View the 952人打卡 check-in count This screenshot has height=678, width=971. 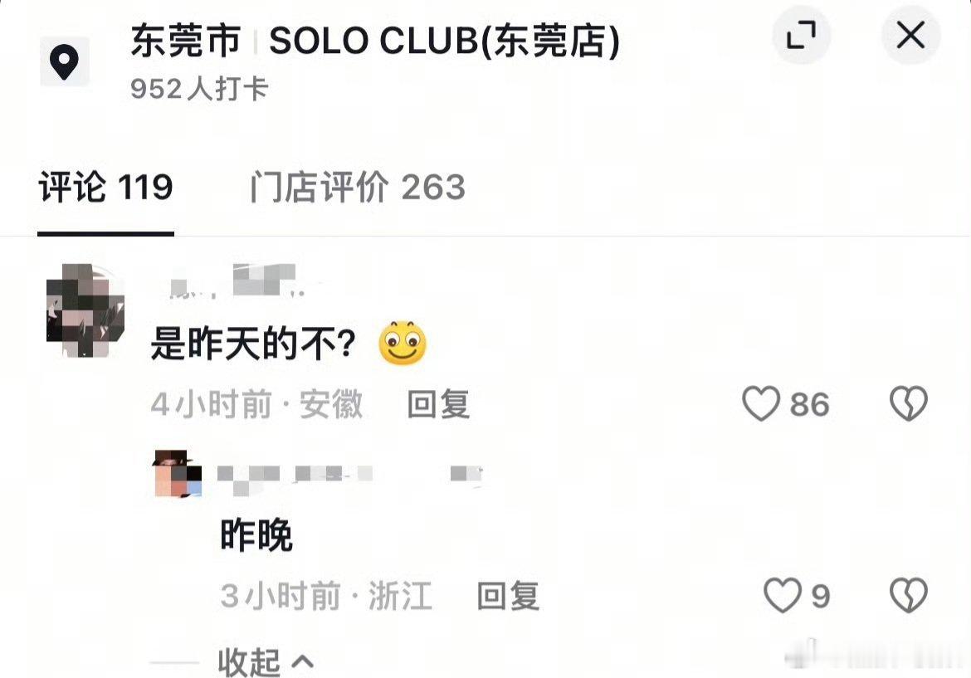click(199, 89)
